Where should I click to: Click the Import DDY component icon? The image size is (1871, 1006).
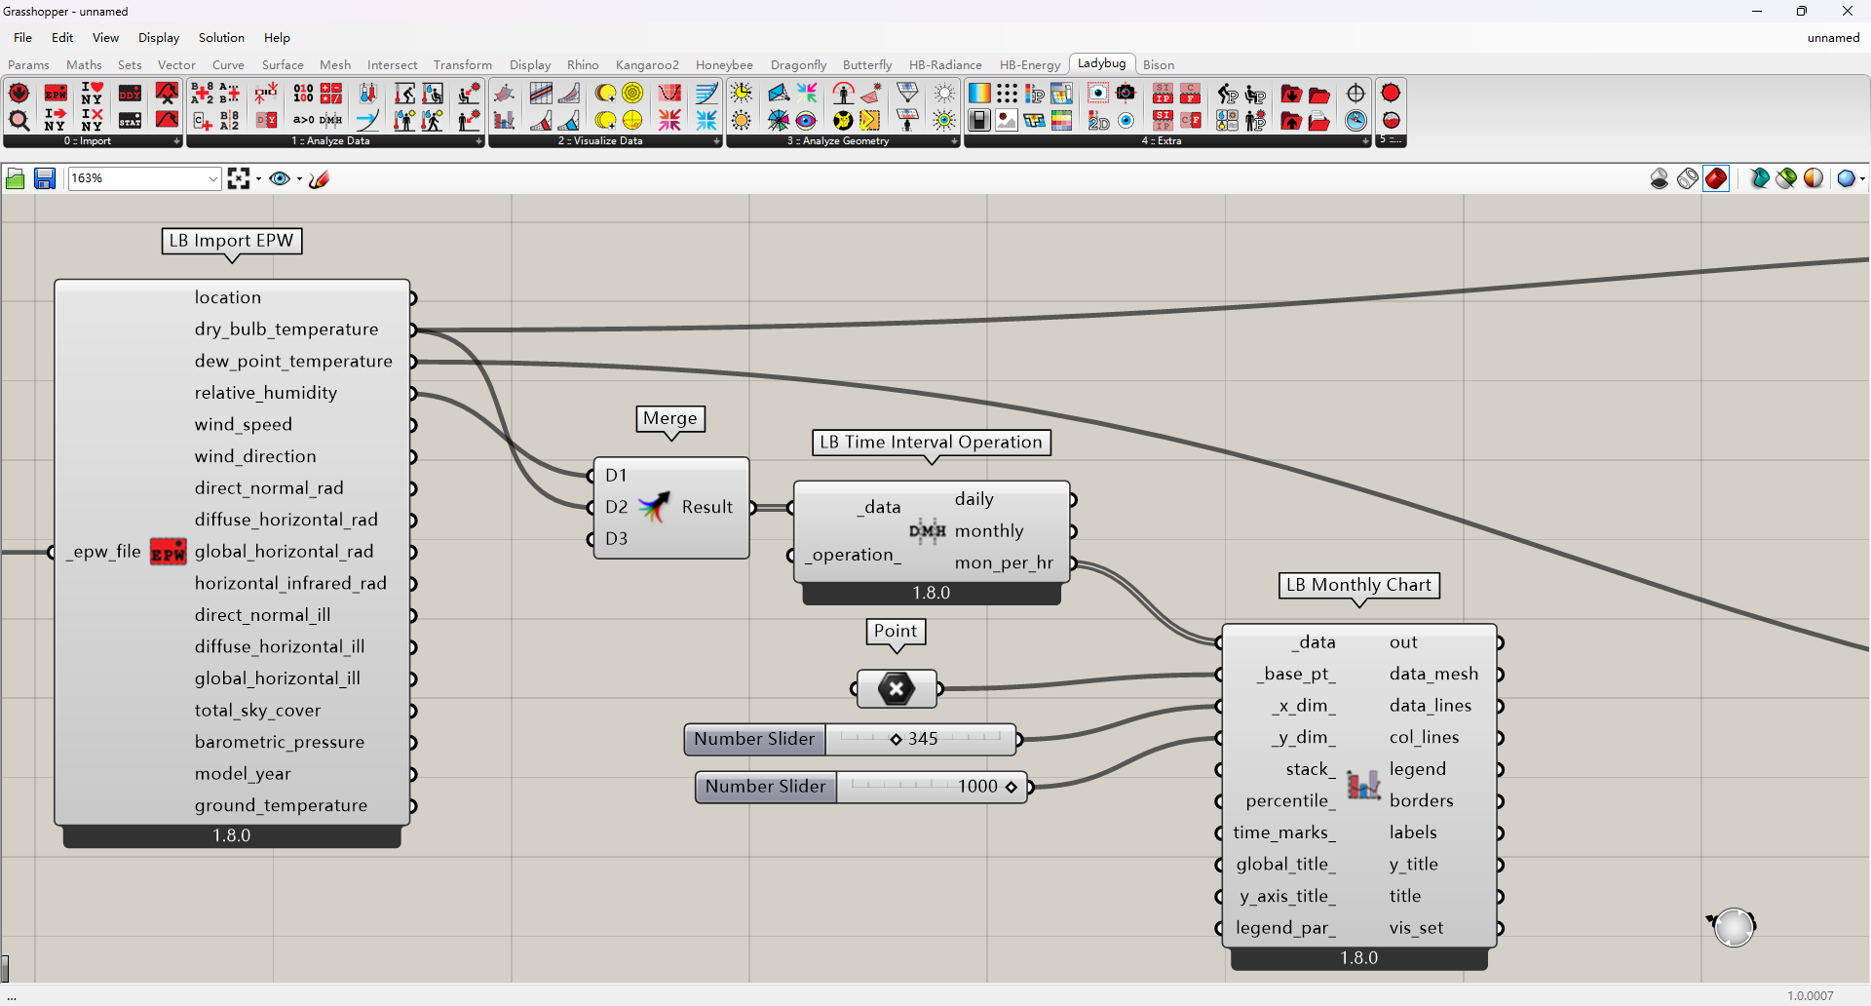130,94
